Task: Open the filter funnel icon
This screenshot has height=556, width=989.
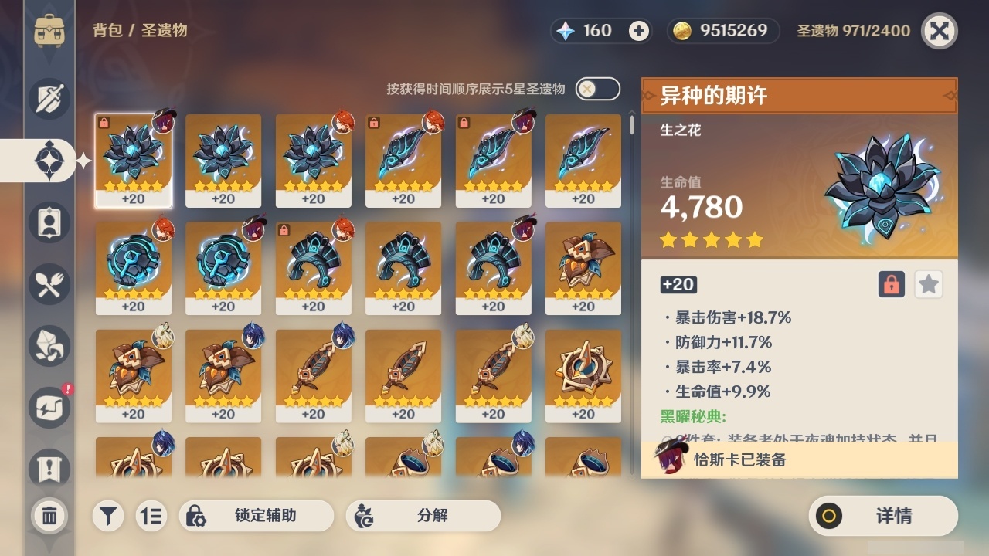Action: 109,516
